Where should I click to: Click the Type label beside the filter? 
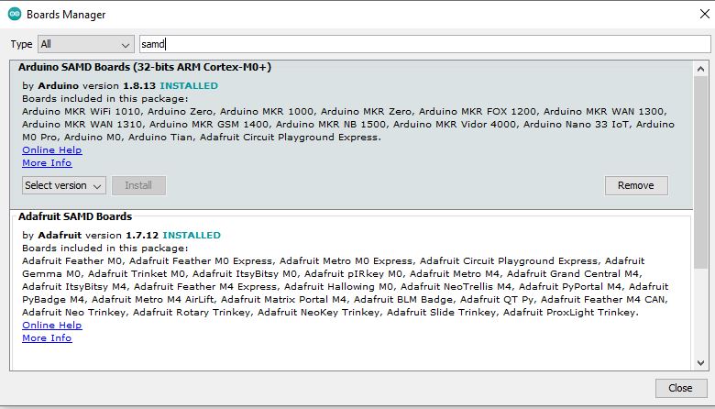click(21, 44)
